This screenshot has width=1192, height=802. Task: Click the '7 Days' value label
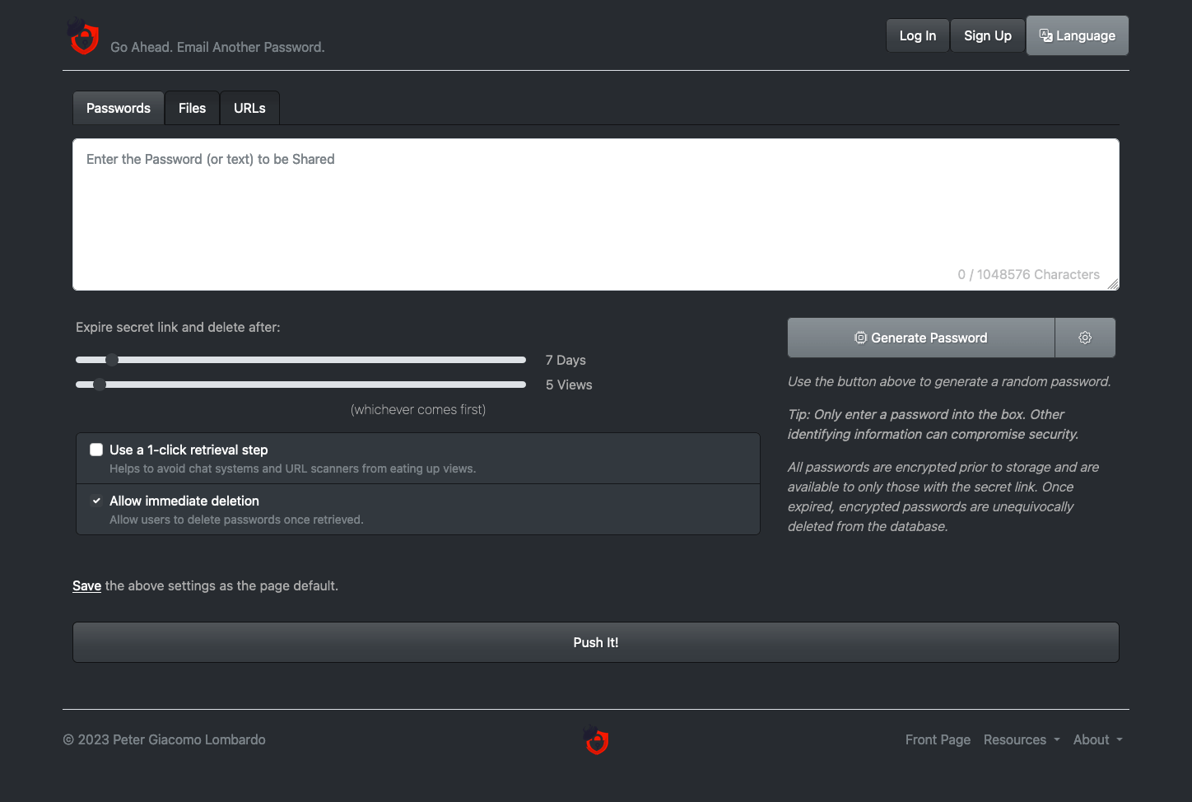pos(566,360)
